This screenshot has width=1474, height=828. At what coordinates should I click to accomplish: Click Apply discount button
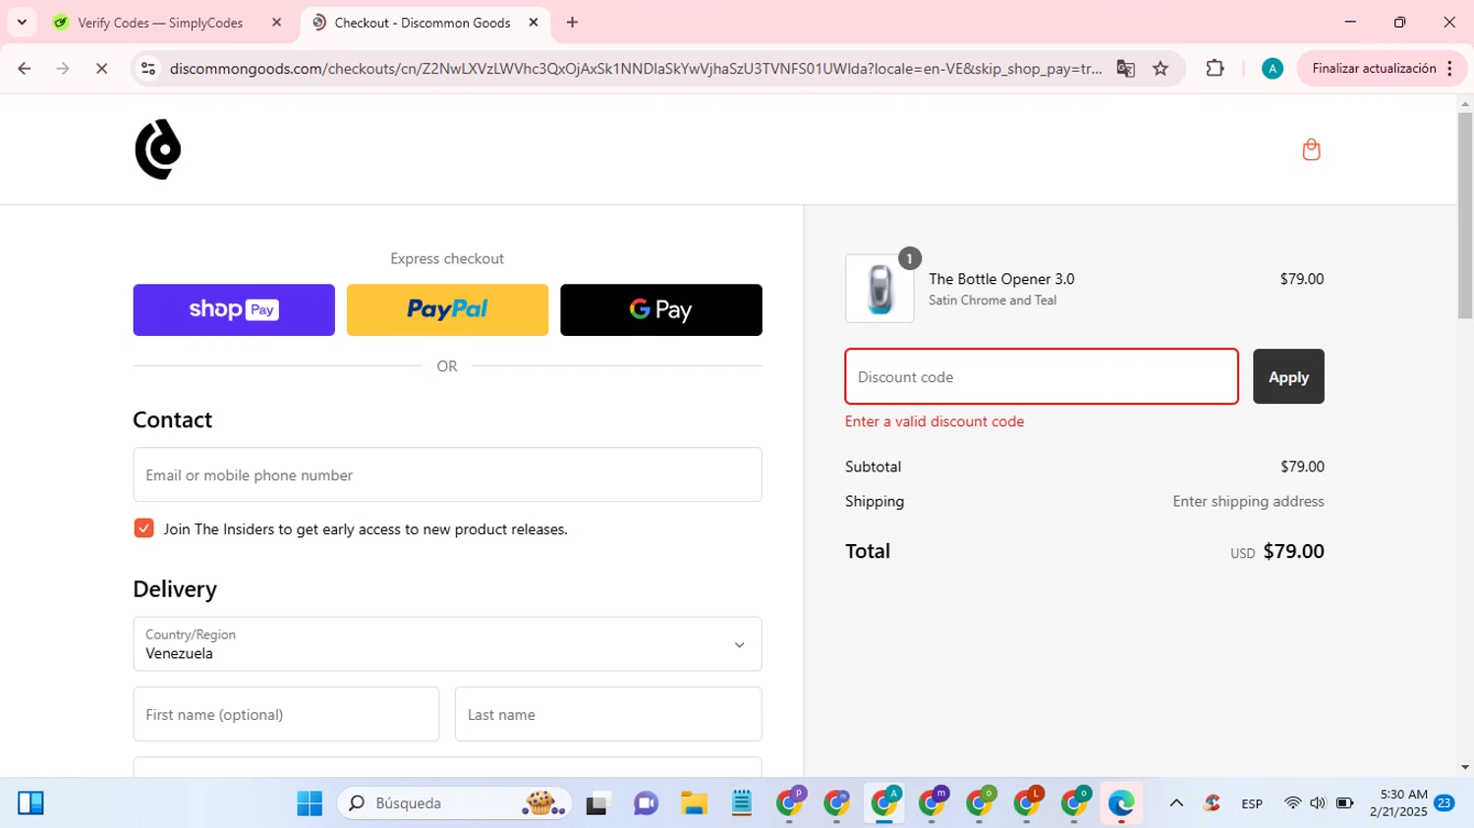[x=1288, y=376]
